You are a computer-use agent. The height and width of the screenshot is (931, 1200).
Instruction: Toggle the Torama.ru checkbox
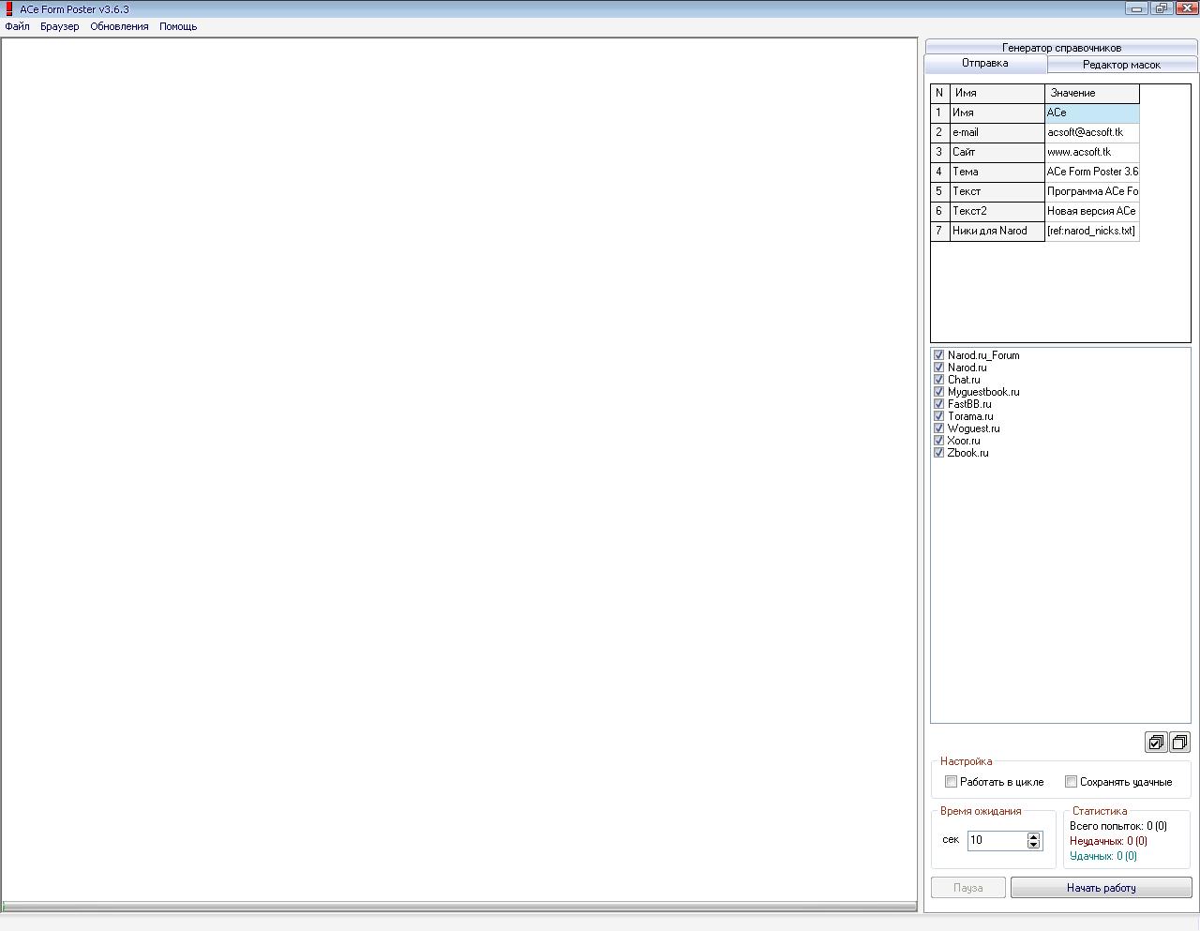pyautogui.click(x=938, y=416)
